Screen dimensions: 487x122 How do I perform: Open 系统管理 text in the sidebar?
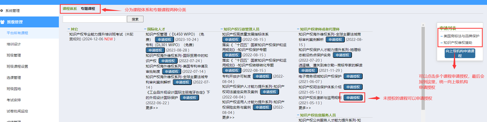click(x=12, y=11)
